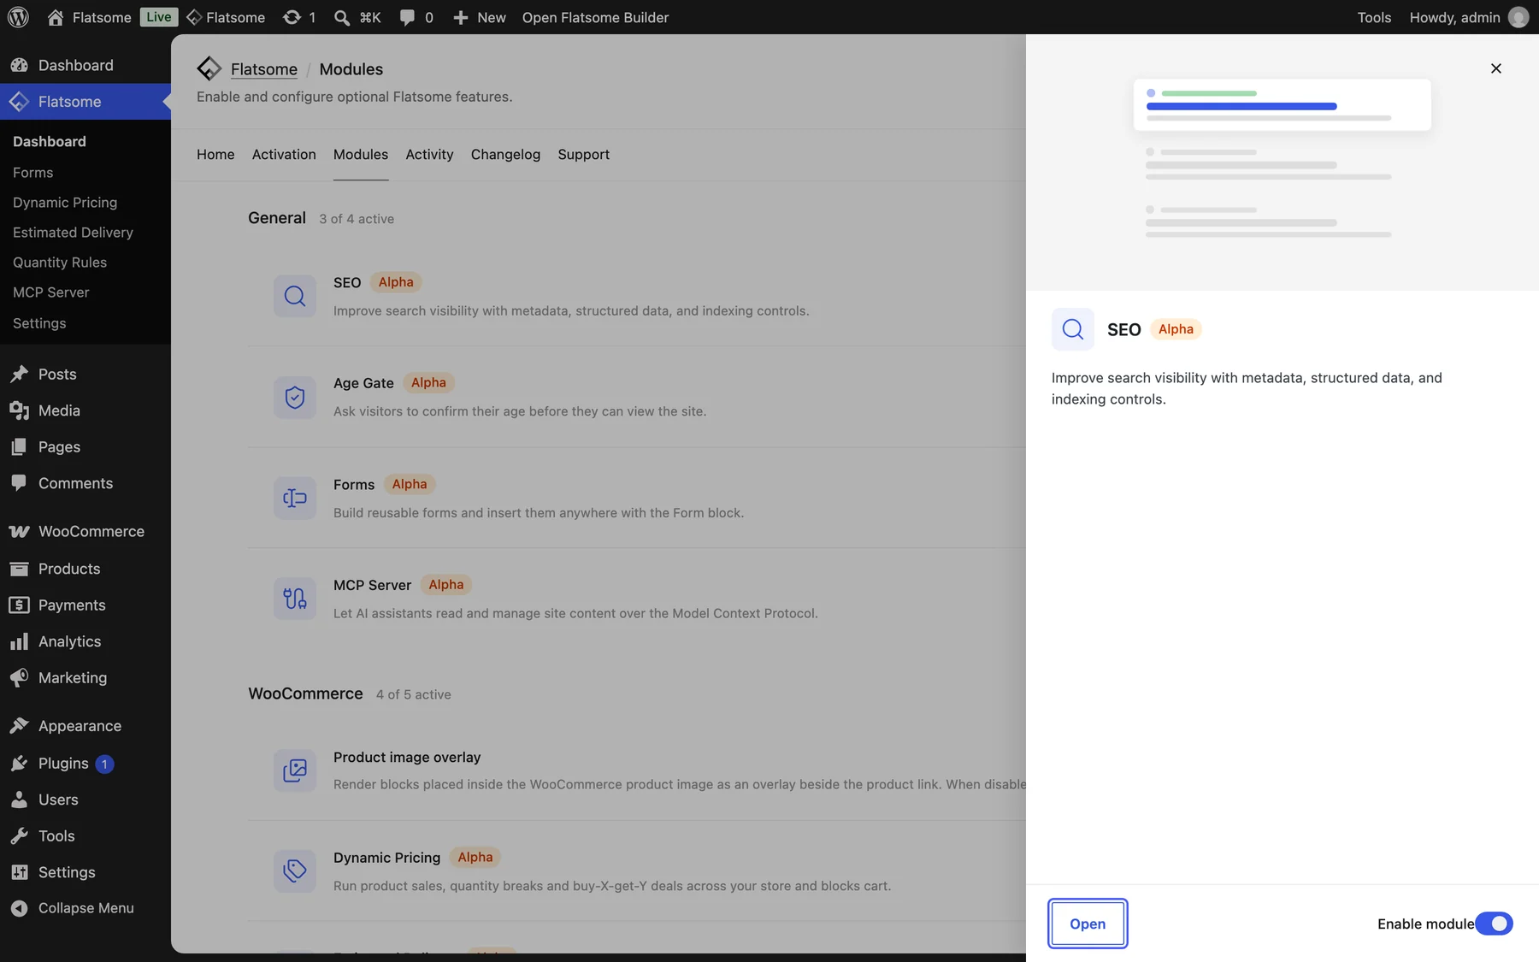Click the SEO preview illustration thumbnail
The height and width of the screenshot is (962, 1539).
click(x=1282, y=162)
